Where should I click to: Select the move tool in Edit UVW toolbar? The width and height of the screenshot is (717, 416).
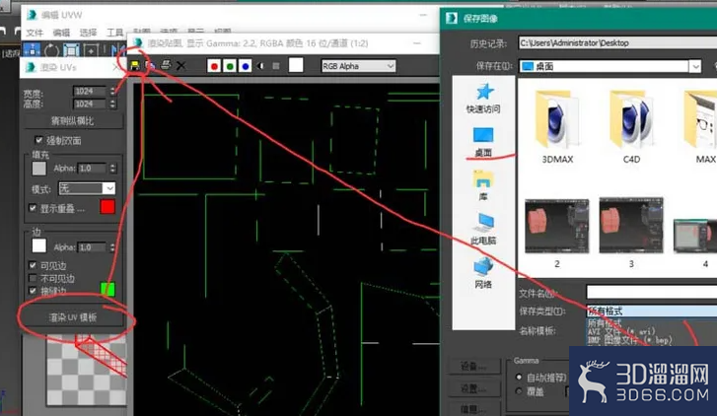coord(32,50)
